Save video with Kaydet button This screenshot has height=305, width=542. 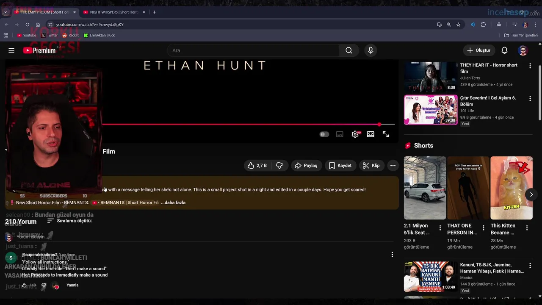340,166
